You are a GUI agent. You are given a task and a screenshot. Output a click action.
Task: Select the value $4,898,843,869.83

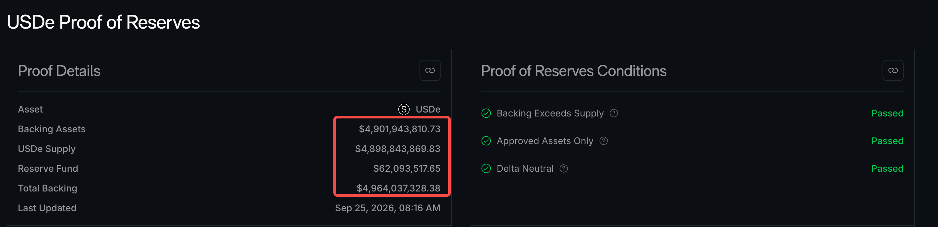398,149
